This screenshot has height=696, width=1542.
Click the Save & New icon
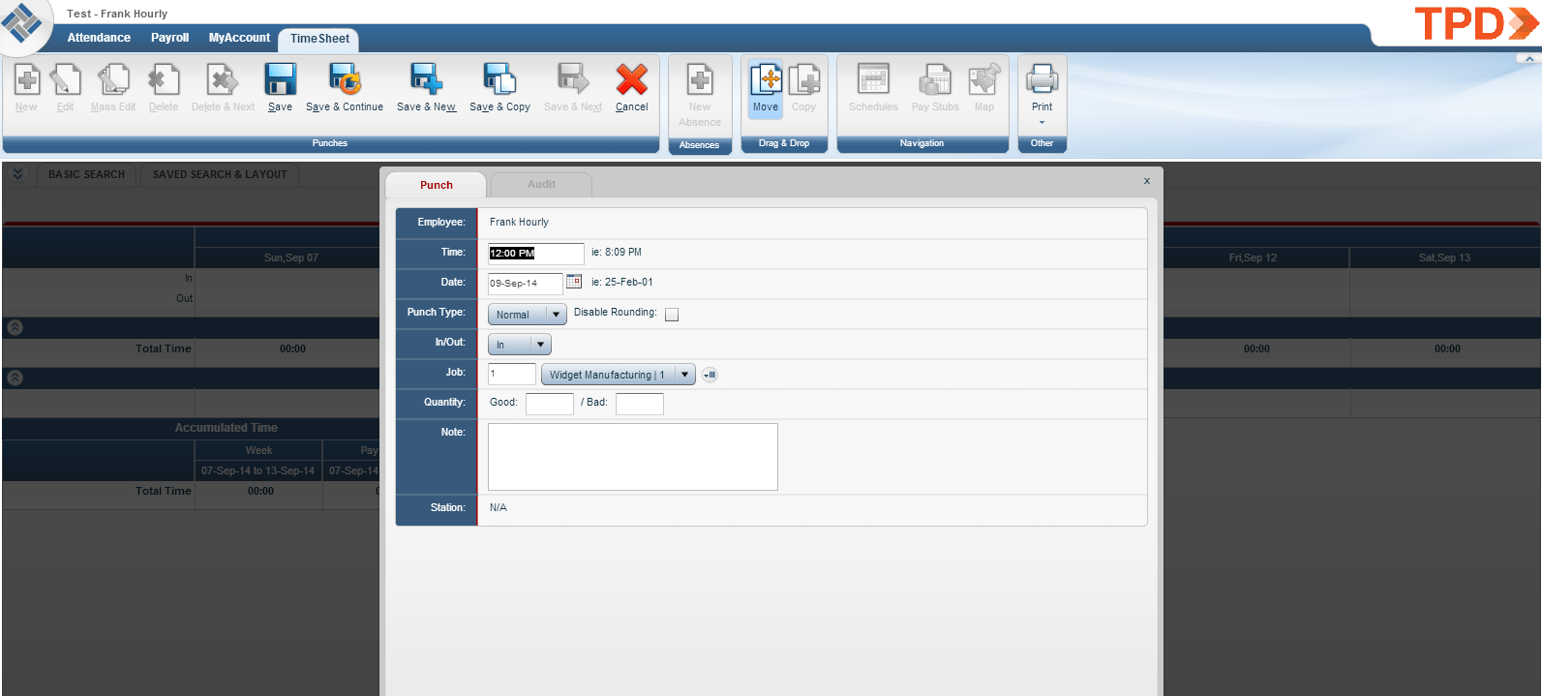coord(426,79)
